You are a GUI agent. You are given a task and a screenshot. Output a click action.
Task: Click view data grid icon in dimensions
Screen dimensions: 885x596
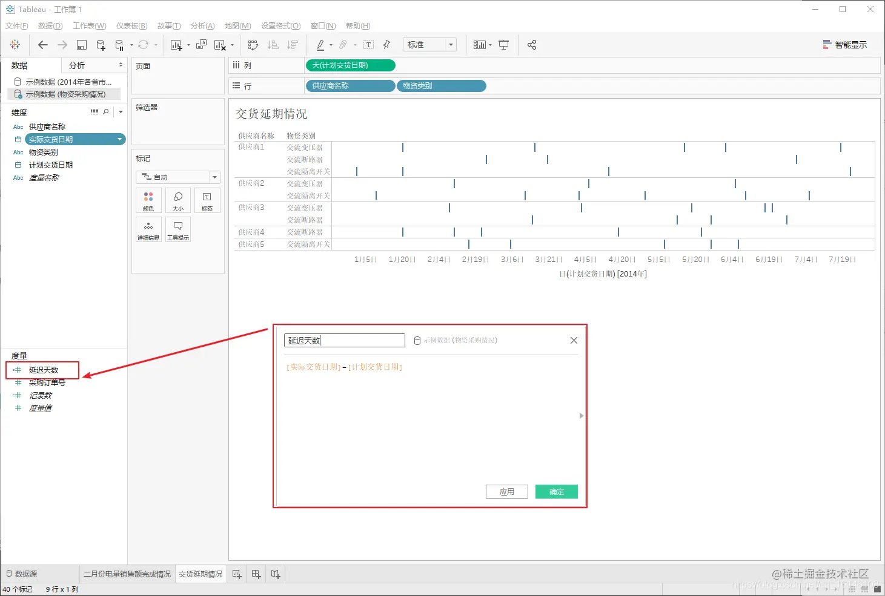tap(94, 112)
